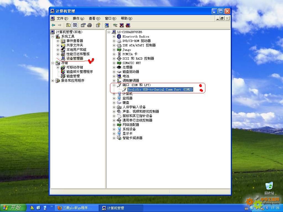Expand the 网络适配器 node

coord(114,125)
